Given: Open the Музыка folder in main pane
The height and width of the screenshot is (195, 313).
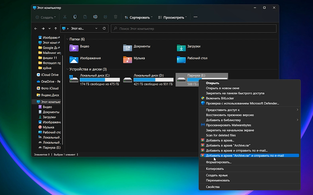Looking at the screenshot, I should click(134, 59).
